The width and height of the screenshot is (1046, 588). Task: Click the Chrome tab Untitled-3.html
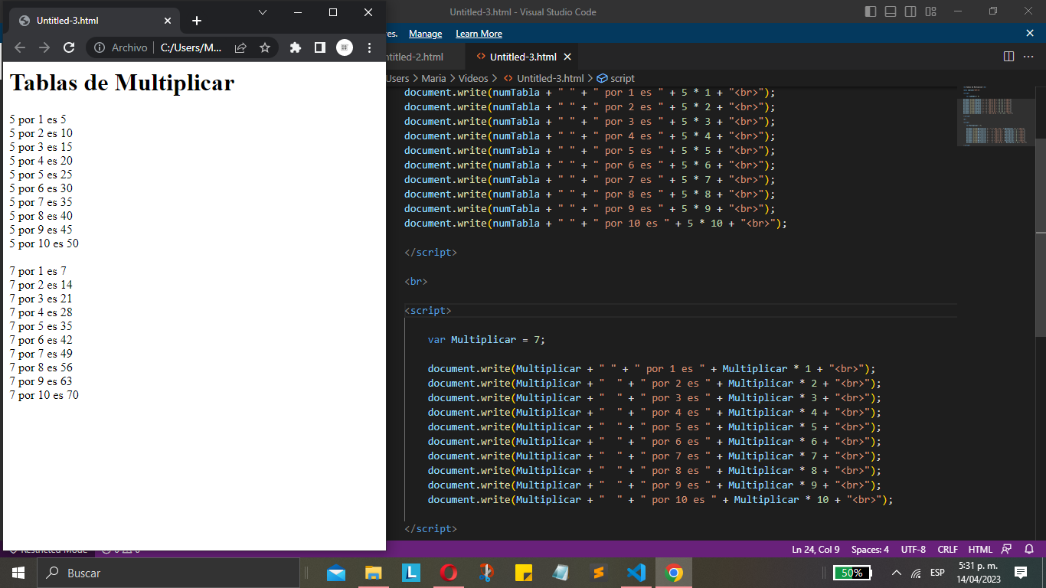point(94,21)
